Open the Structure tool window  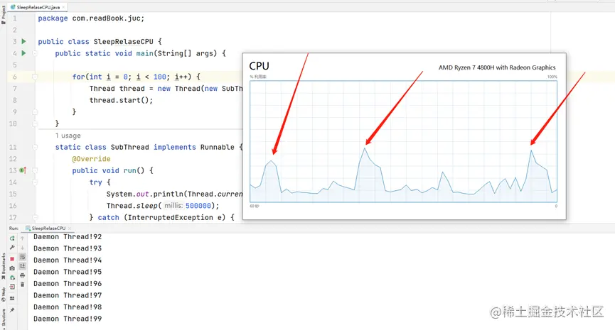point(3,318)
